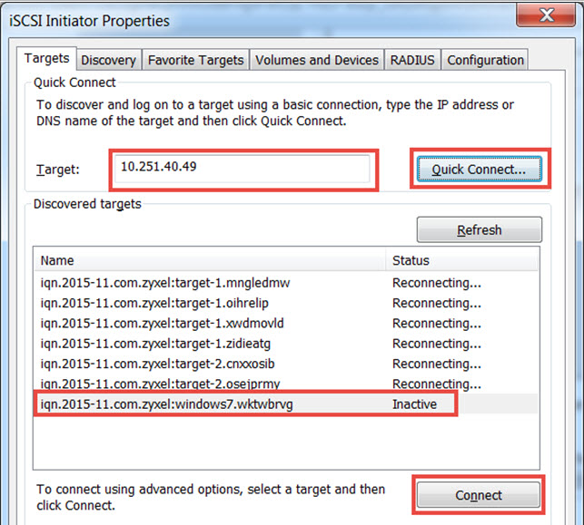Select the Volumes and Devices tab
This screenshot has height=525, width=584.
pyautogui.click(x=316, y=61)
